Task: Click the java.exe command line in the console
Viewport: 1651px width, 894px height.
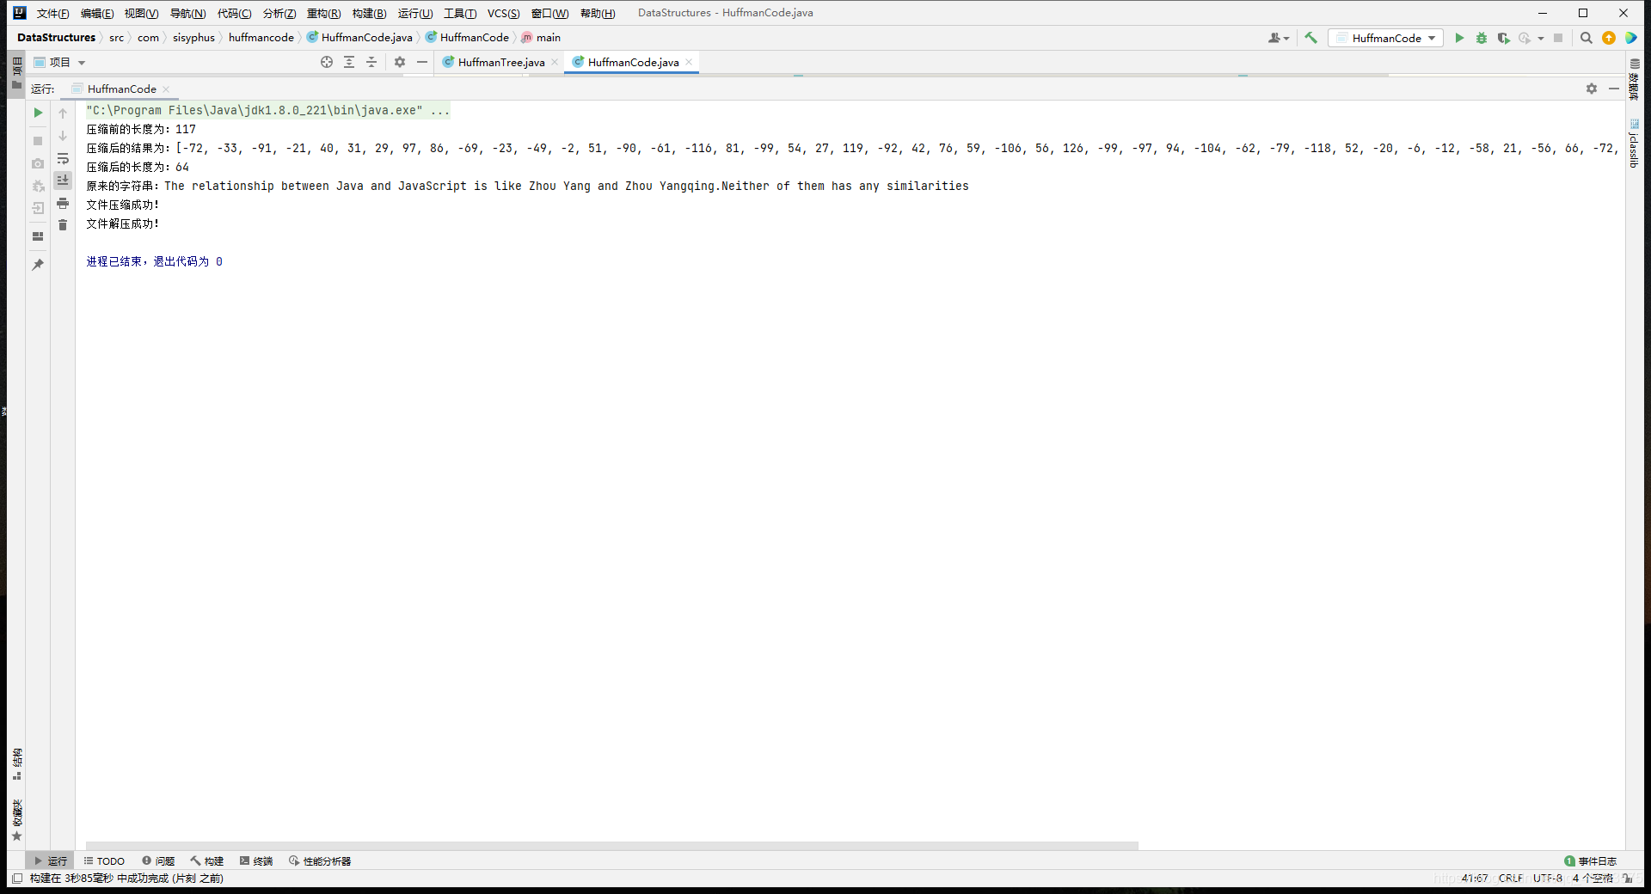Action: (267, 110)
